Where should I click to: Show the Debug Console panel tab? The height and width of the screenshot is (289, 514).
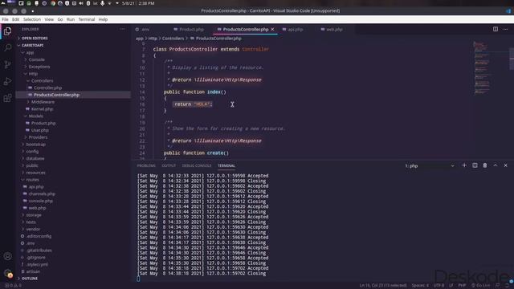coord(197,166)
